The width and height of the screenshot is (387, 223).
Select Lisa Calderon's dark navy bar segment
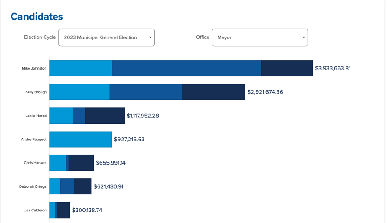(63, 210)
